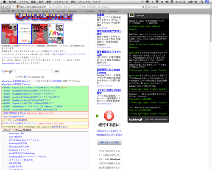Check the Wi-Fi status icon
The image size is (212, 170).
pos(157,2)
